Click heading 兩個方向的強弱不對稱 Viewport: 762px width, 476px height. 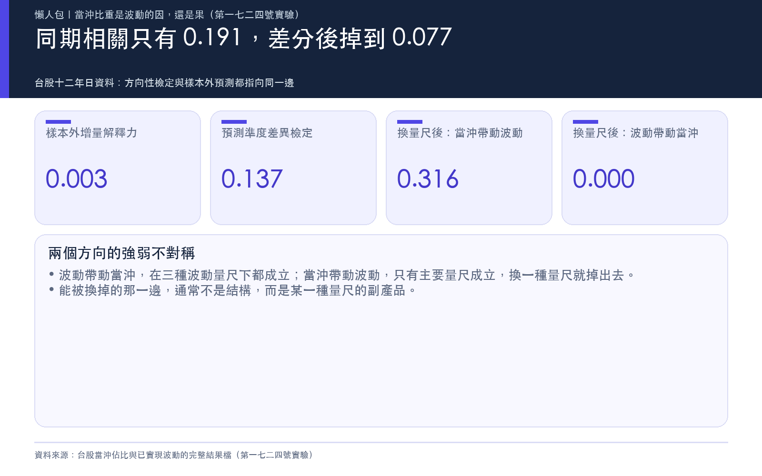(x=122, y=253)
